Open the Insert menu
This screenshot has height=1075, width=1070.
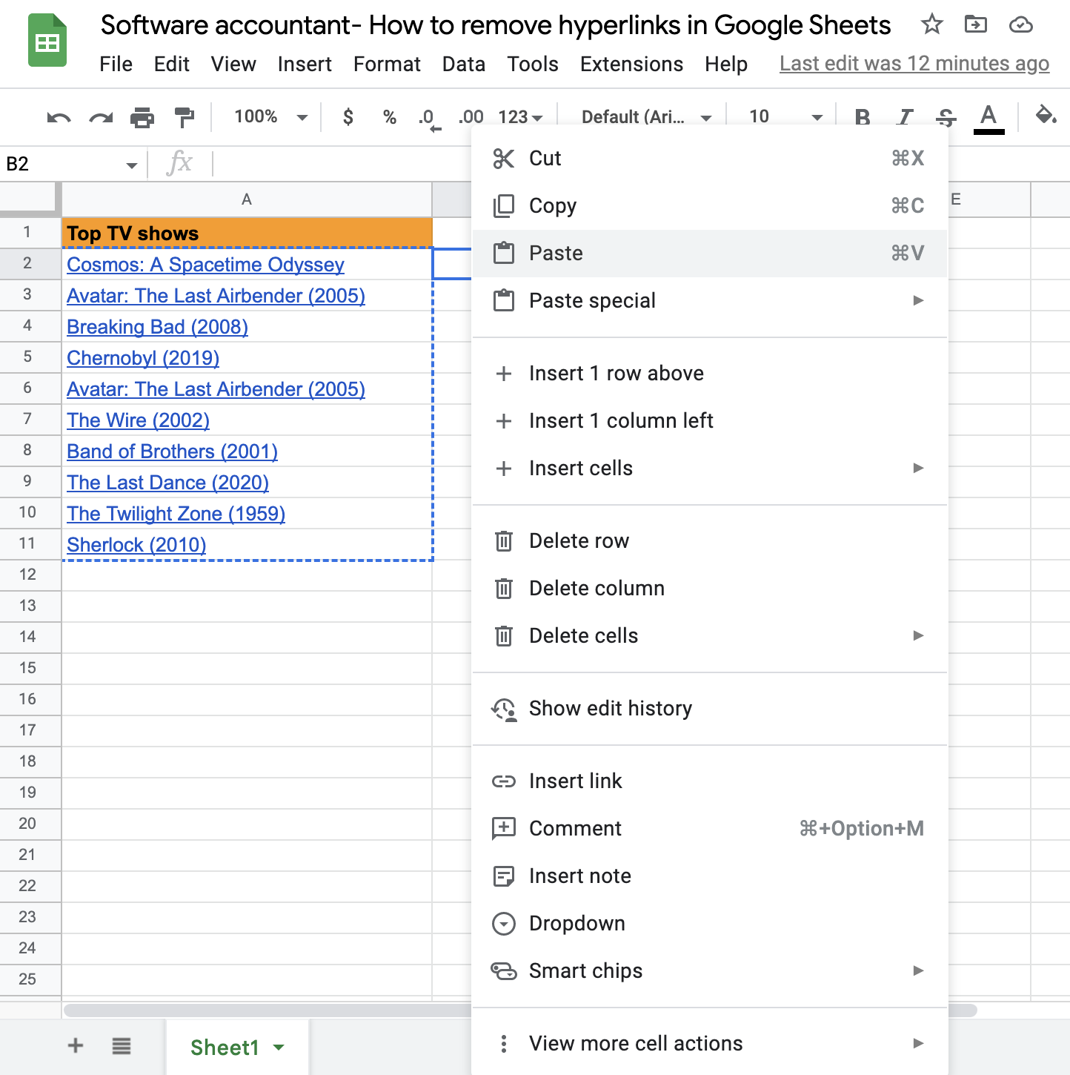click(305, 64)
